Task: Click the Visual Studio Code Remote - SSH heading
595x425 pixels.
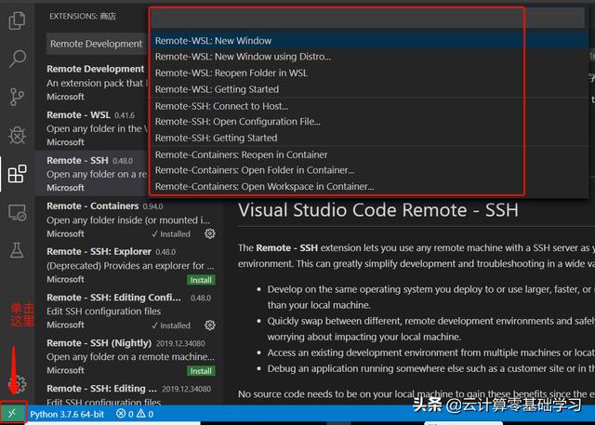Action: pos(378,210)
